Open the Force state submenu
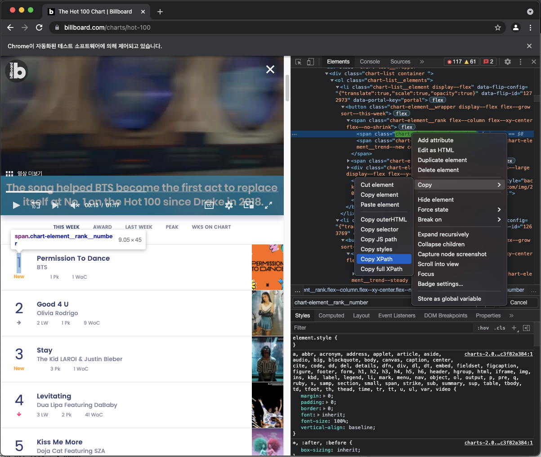 [459, 209]
